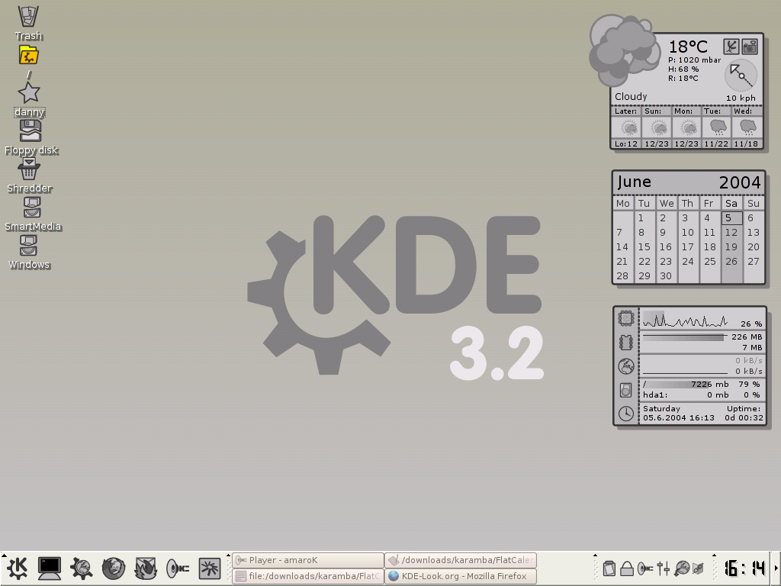The image size is (781, 586).
Task: Click the 'Uptime: 0d 00:32' text
Action: [x=744, y=413]
